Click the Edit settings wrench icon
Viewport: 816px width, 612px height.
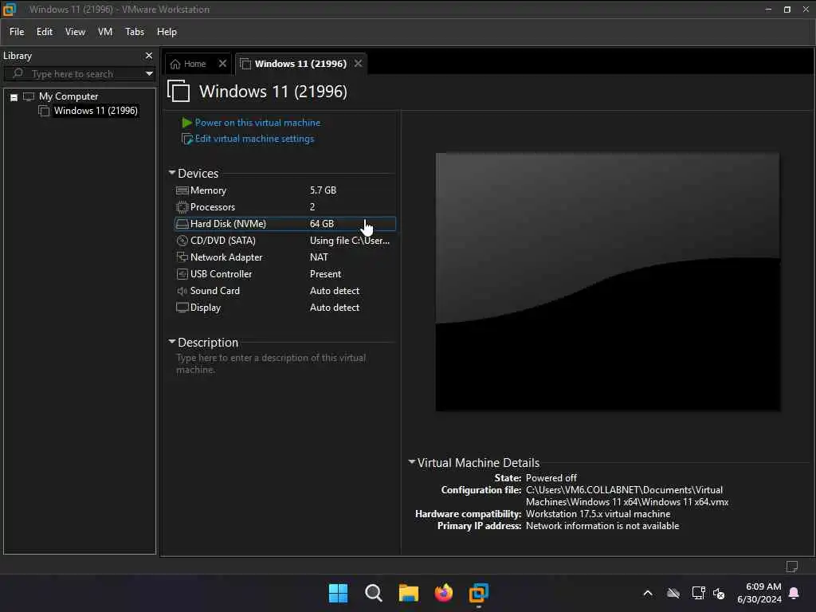[x=186, y=139]
